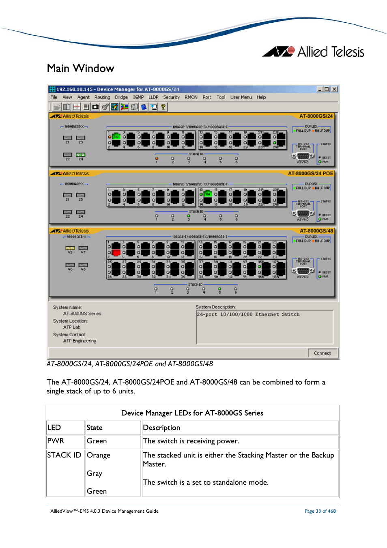Screen dimensions: 387x548
Task: Click the wrench toolbar icon
Action: pos(105,107)
